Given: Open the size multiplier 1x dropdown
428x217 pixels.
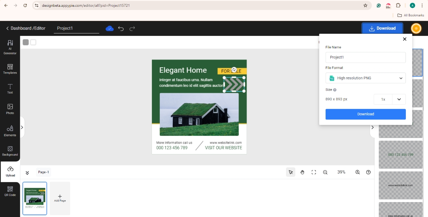Looking at the screenshot, I should pyautogui.click(x=390, y=99).
